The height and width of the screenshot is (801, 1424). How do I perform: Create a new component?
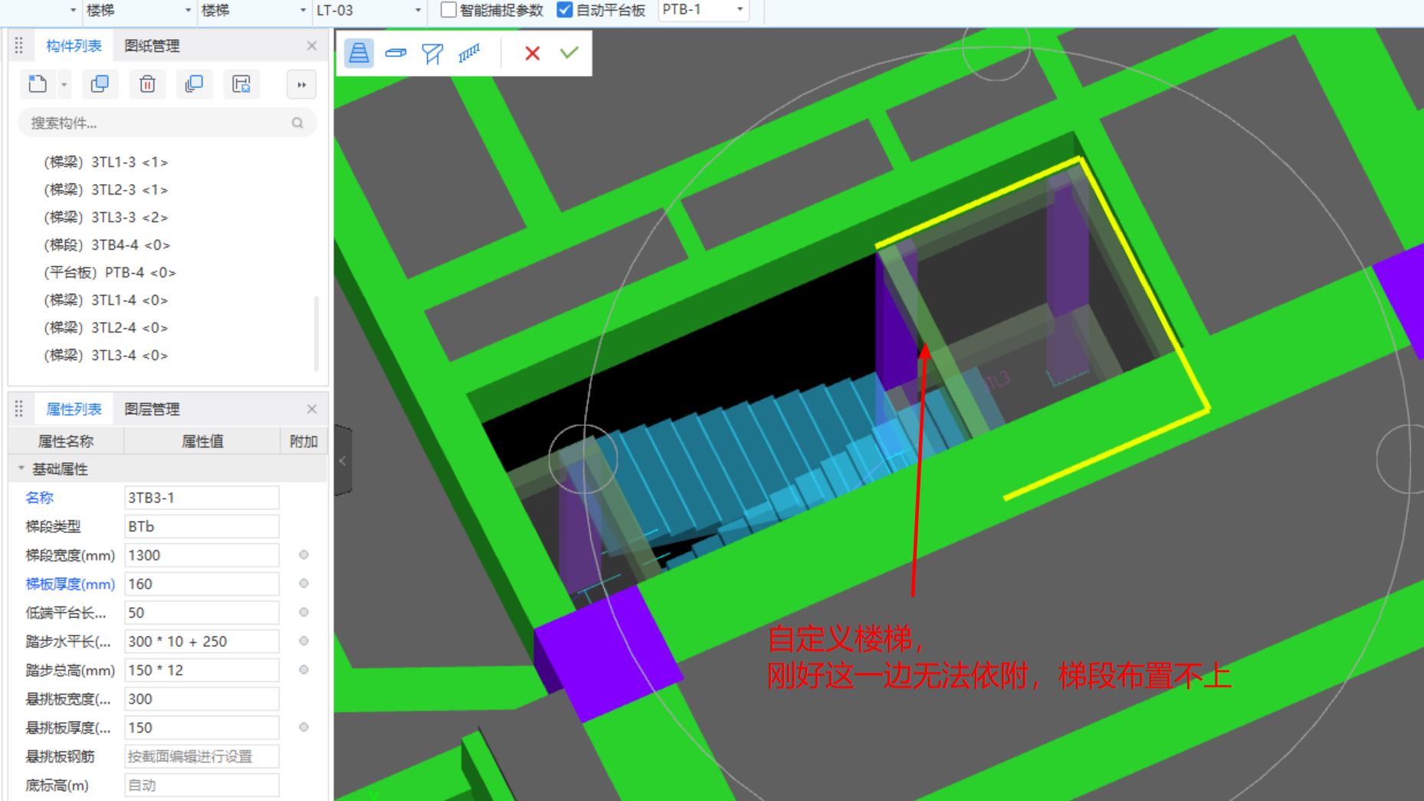coord(38,84)
